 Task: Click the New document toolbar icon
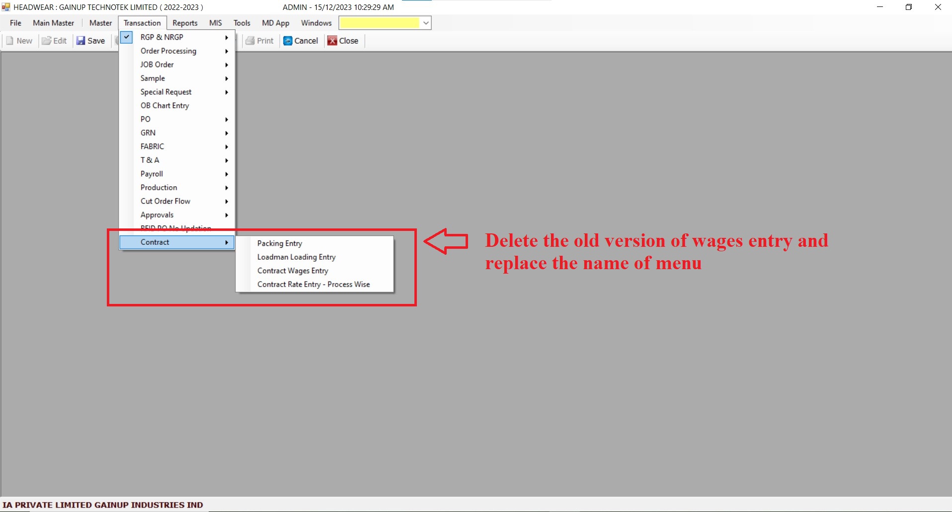10,41
